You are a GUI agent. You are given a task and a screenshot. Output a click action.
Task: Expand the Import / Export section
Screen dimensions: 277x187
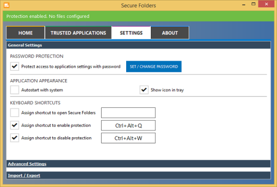coord(138,175)
